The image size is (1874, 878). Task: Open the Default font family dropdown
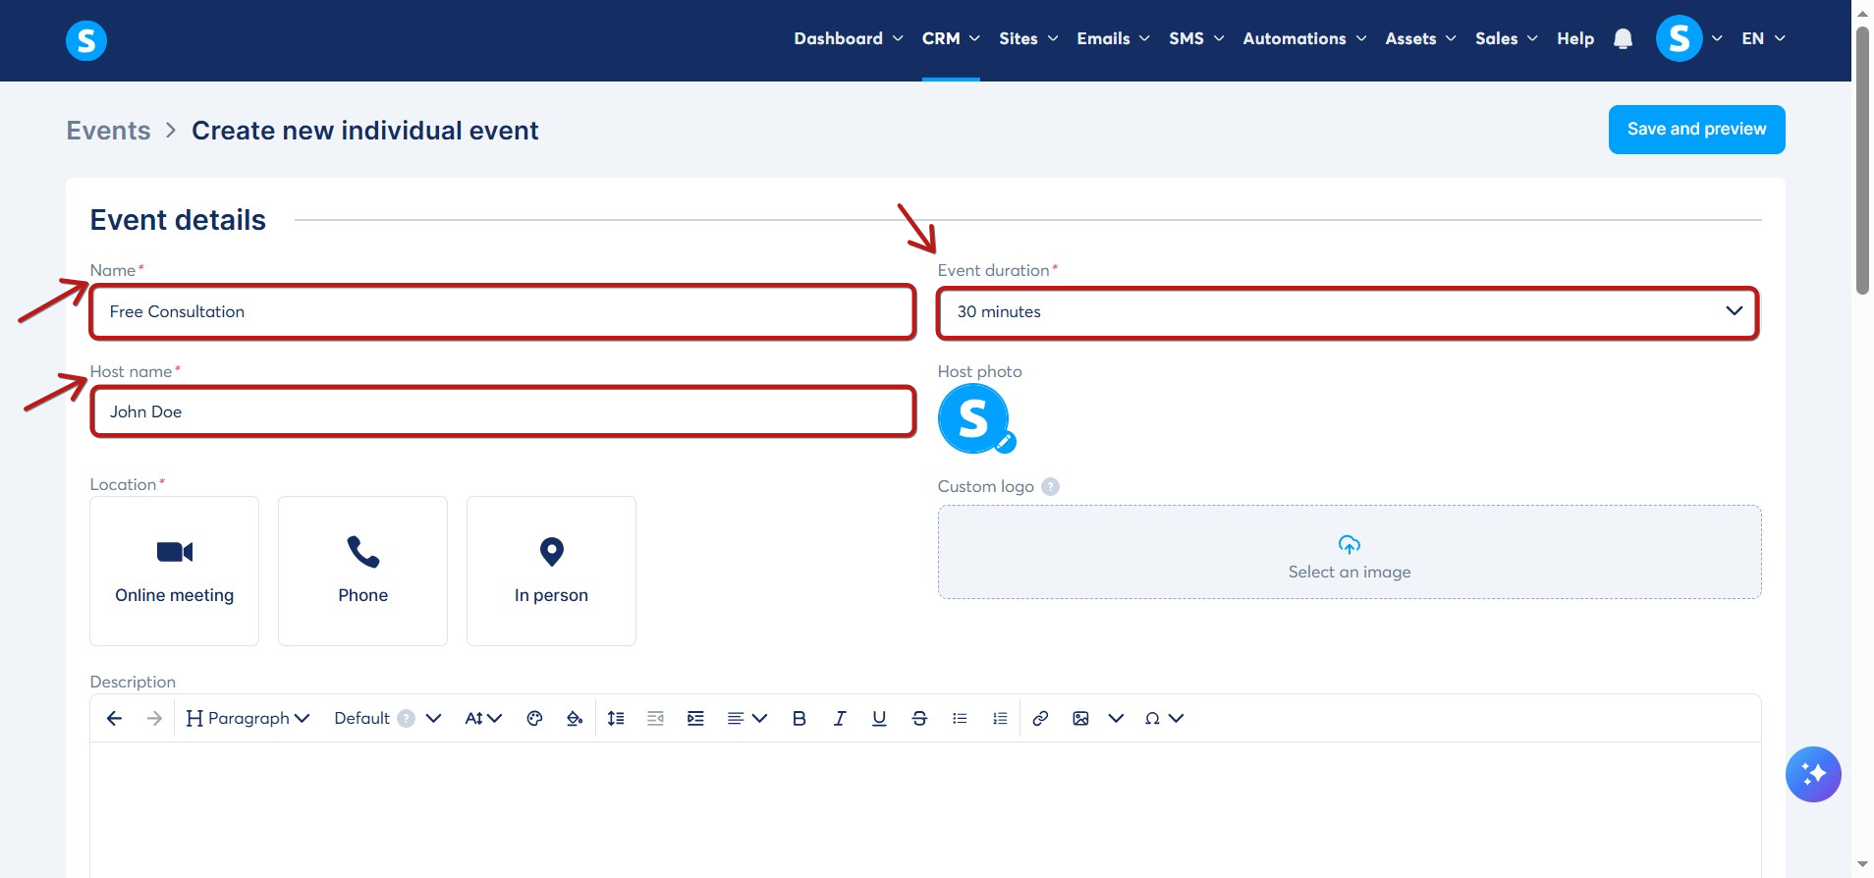[x=387, y=719]
